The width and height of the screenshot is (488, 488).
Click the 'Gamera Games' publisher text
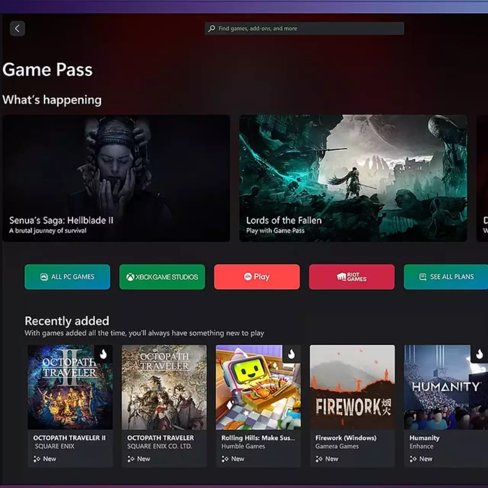tap(337, 446)
